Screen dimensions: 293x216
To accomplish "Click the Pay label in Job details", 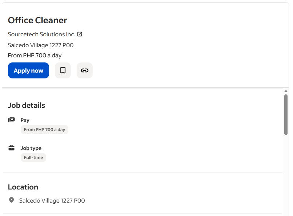I will coord(25,120).
